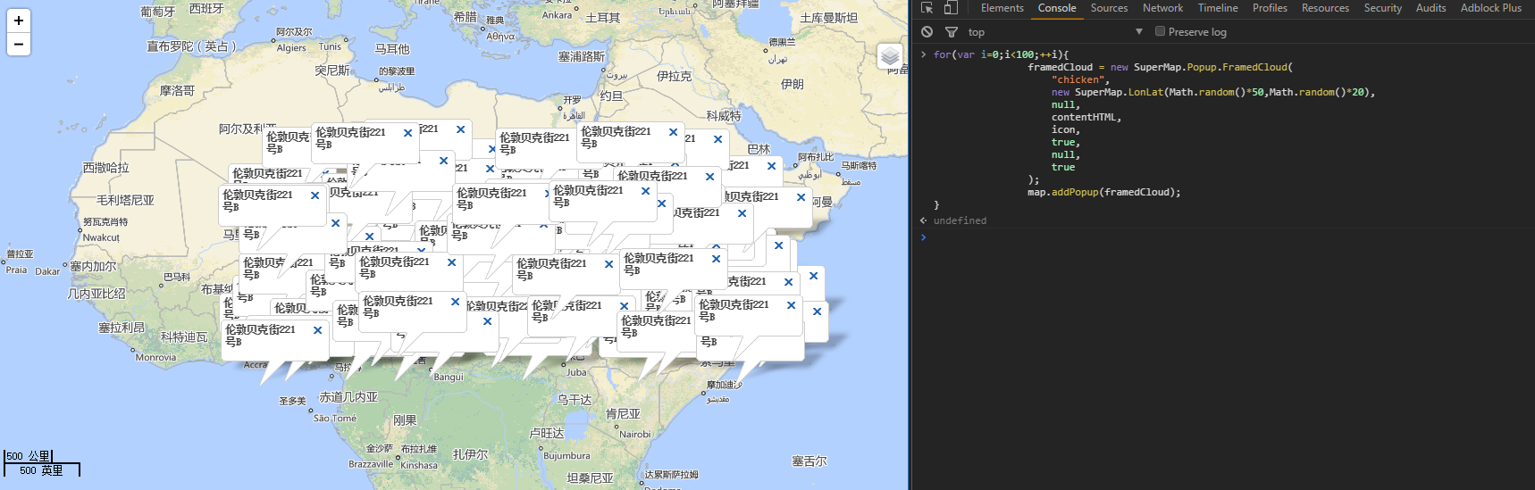Image resolution: width=1535 pixels, height=490 pixels.
Task: Click the undefined console output
Action: 960,220
